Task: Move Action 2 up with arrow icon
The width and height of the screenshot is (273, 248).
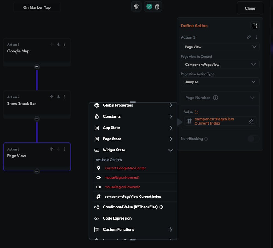Action: [52, 97]
